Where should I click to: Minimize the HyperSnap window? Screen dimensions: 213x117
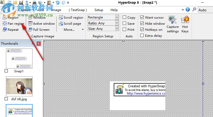[202, 3]
